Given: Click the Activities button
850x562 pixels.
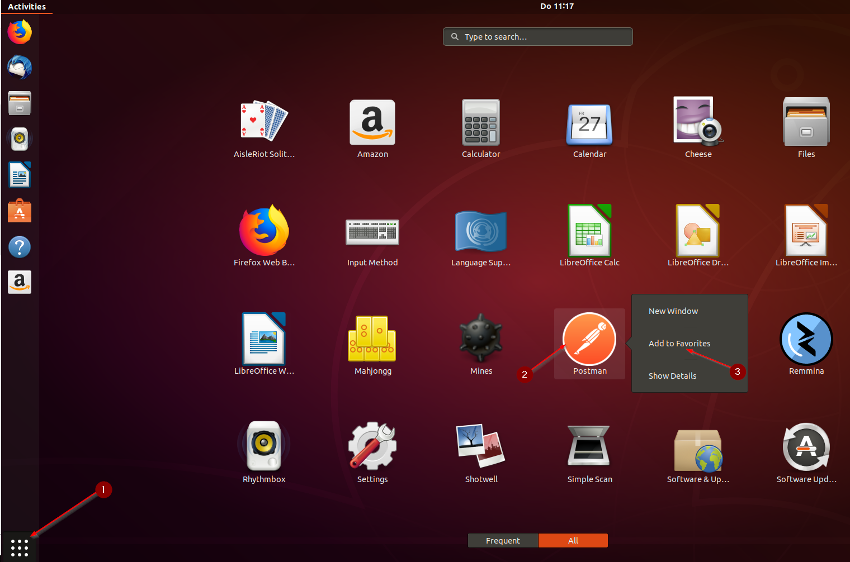Looking at the screenshot, I should pos(27,7).
